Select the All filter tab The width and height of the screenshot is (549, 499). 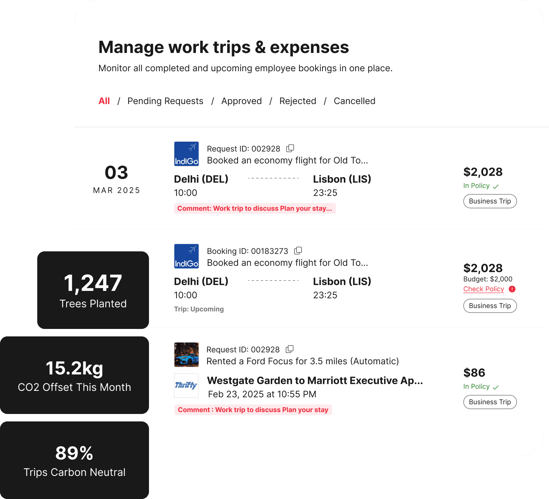click(x=104, y=101)
